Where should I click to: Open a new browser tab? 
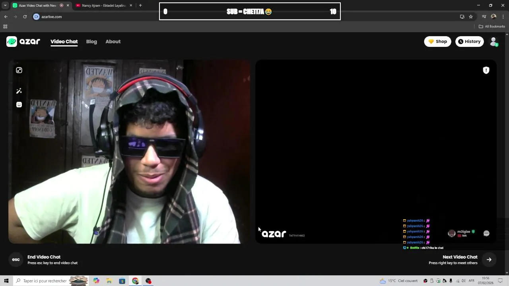tap(140, 6)
